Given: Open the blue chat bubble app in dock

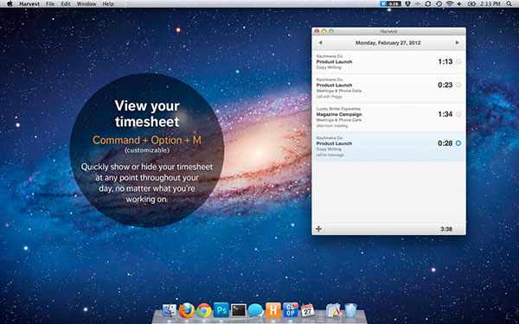Looking at the screenshot, I should tap(256, 311).
